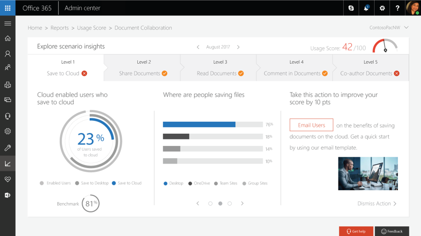Open help question mark
Image resolution: width=421 pixels, height=236 pixels.
point(397,8)
